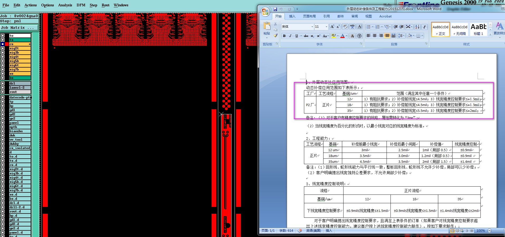The width and height of the screenshot is (505, 237).
Task: Align text left in Word ribbon
Action: (x=369, y=36)
